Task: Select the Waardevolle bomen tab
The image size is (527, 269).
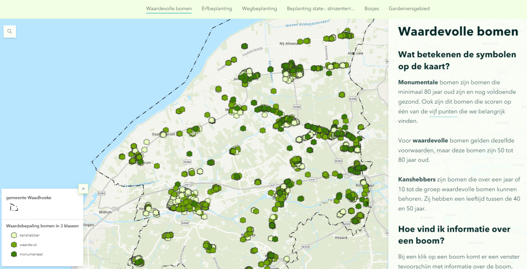Action: click(x=169, y=9)
